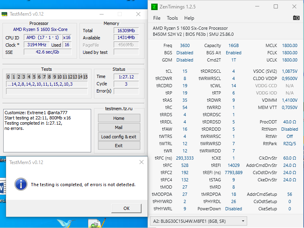
Task: Click the ProcODT value 40.0 Ω
Action: tap(289, 122)
